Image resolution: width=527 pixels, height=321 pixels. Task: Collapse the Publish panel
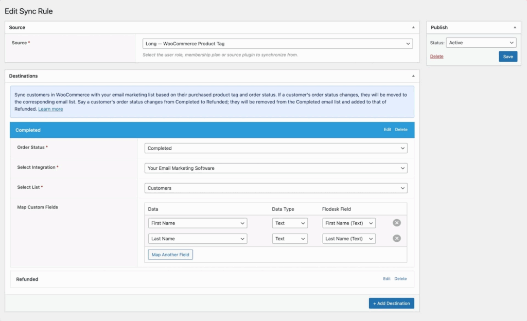point(515,27)
